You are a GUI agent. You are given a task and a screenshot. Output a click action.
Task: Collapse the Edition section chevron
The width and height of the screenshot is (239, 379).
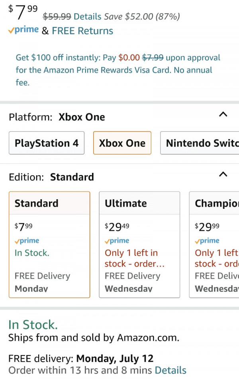click(223, 174)
